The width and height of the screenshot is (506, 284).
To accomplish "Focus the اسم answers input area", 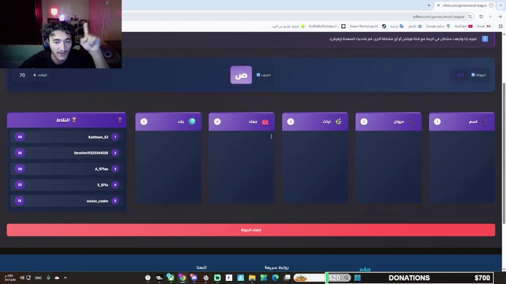I will 461,166.
